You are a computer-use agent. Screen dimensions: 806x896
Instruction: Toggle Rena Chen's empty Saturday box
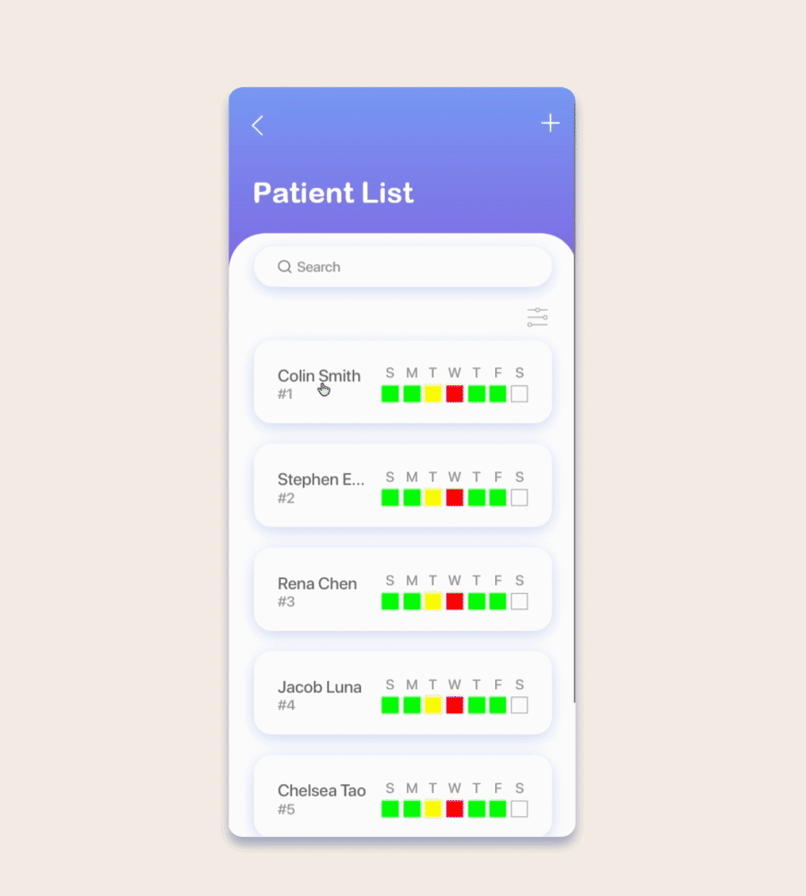pos(519,601)
